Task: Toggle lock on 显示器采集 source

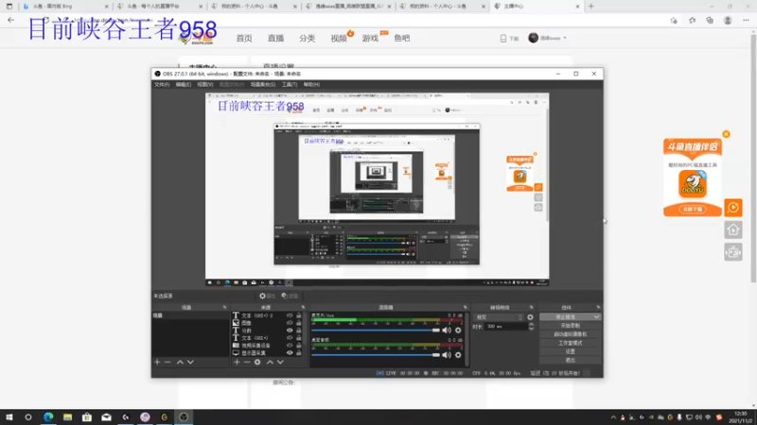Action: click(x=299, y=352)
